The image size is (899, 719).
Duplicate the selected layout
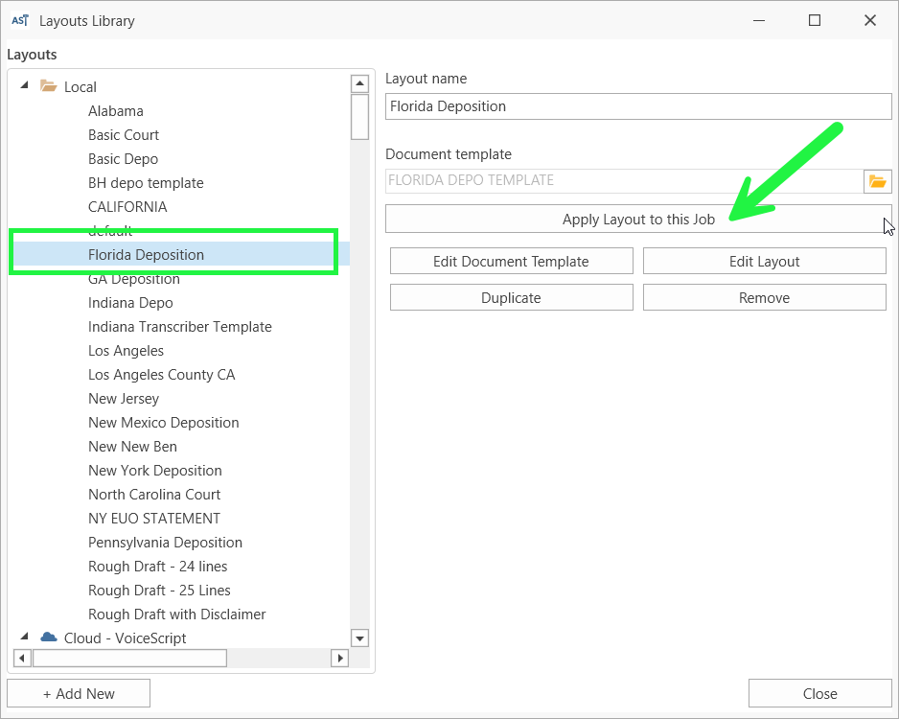click(x=511, y=297)
